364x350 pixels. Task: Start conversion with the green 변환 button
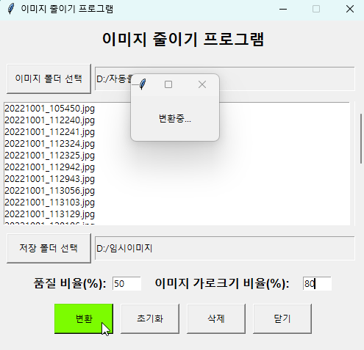click(84, 318)
